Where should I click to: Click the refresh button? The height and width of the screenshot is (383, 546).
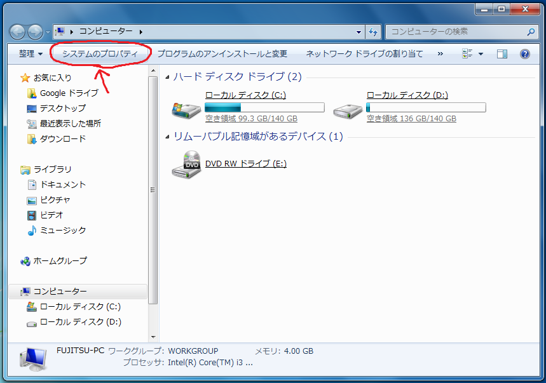pyautogui.click(x=373, y=32)
